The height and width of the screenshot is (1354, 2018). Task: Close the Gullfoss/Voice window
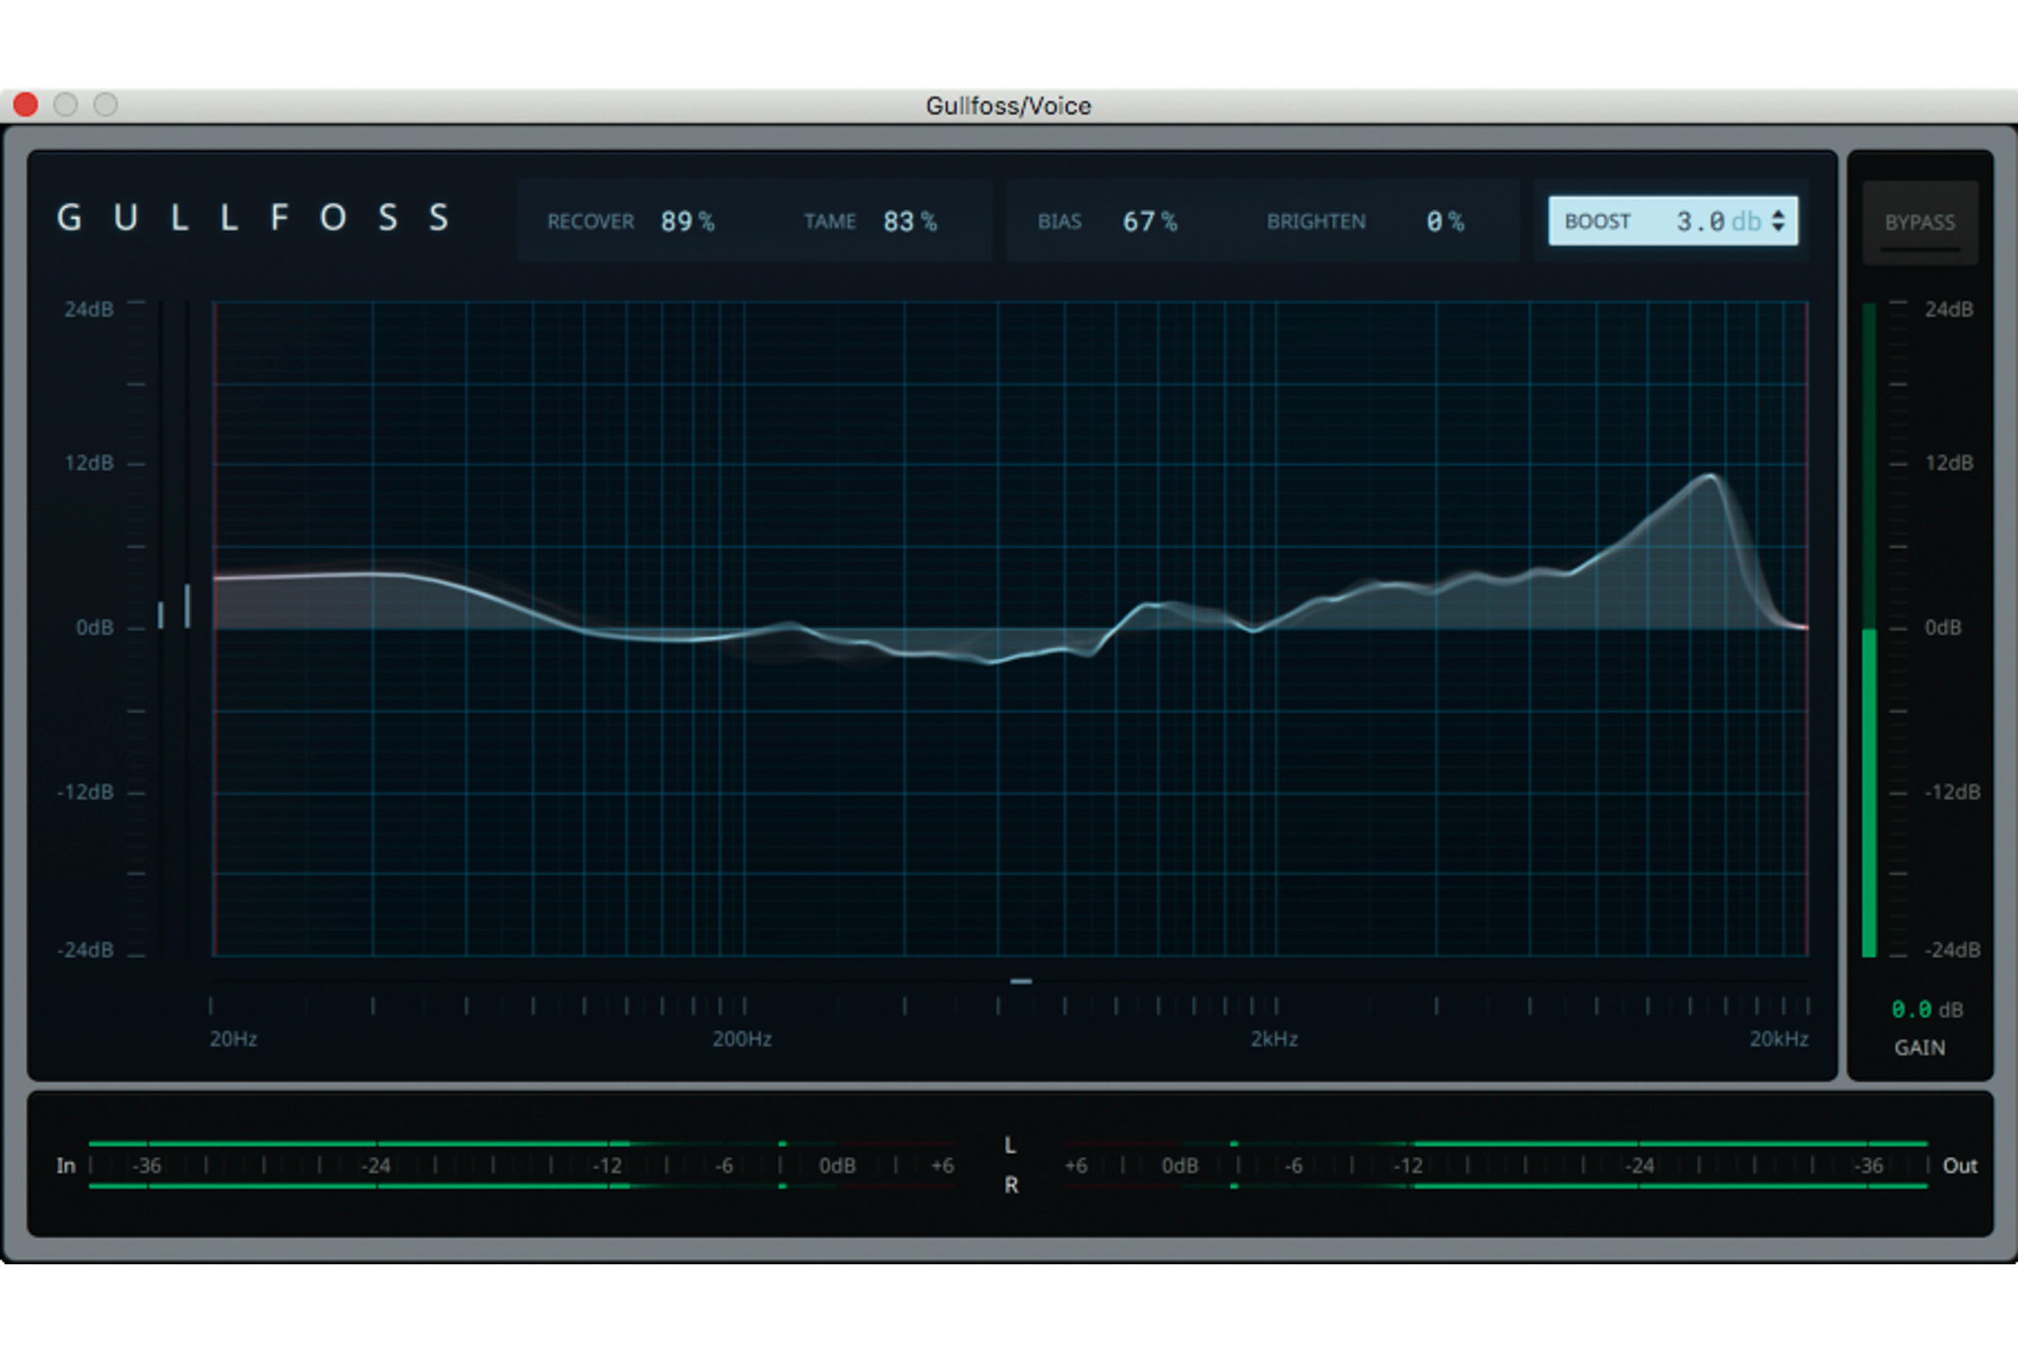tap(26, 104)
